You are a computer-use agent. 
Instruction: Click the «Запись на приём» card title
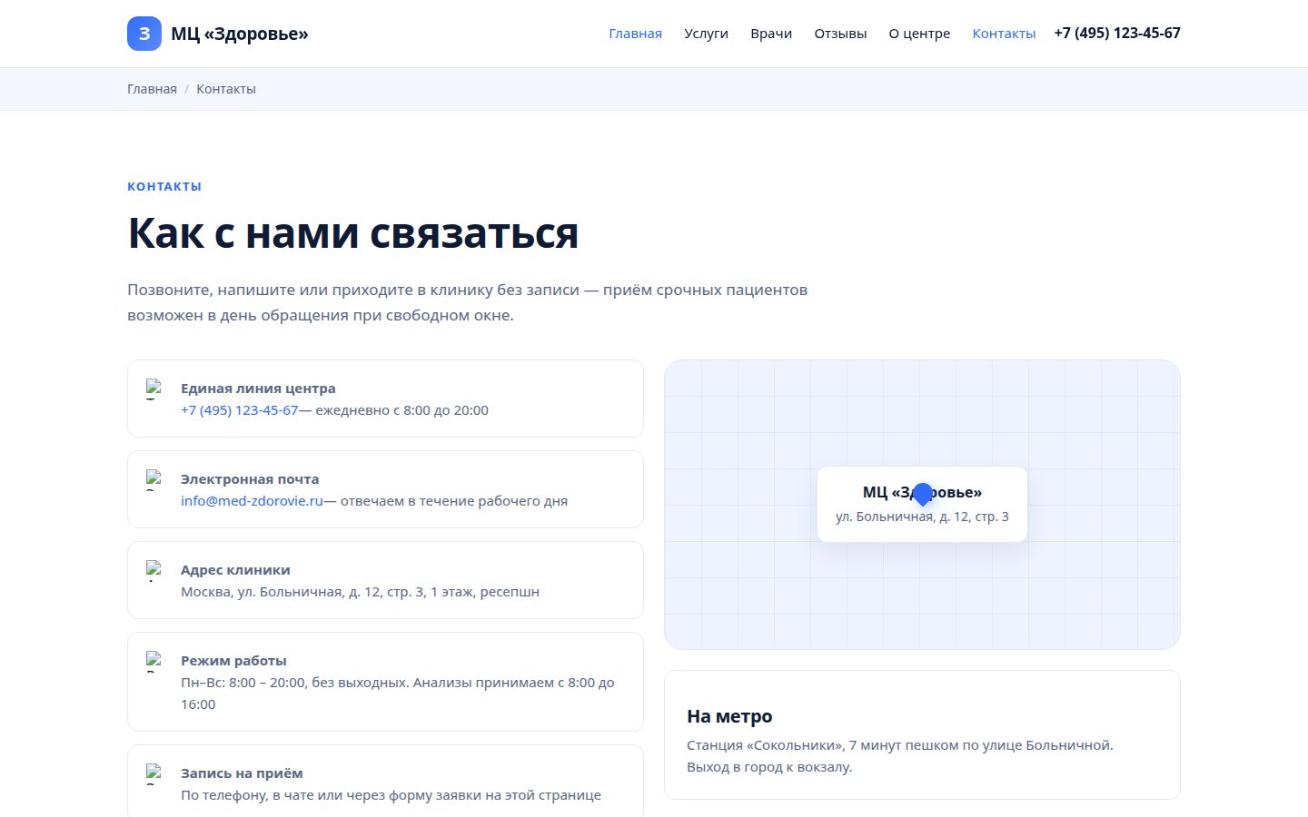[242, 773]
